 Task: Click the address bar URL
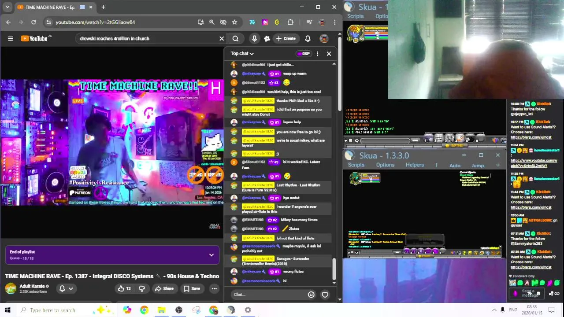[x=95, y=22]
